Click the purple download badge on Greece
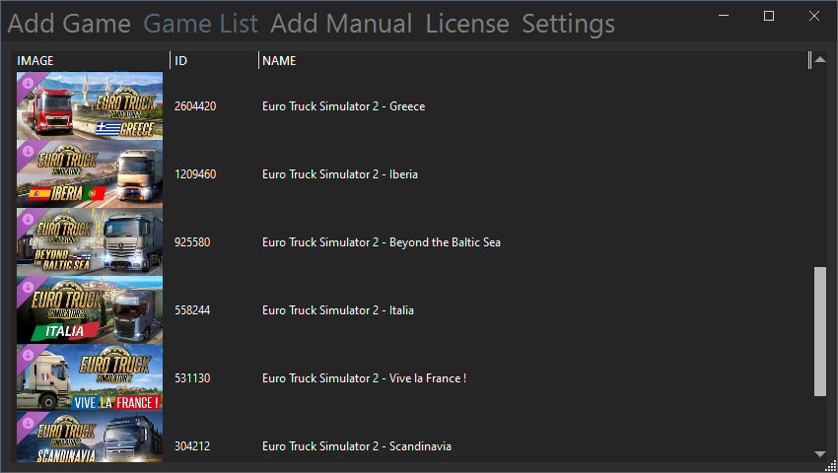 pos(28,84)
